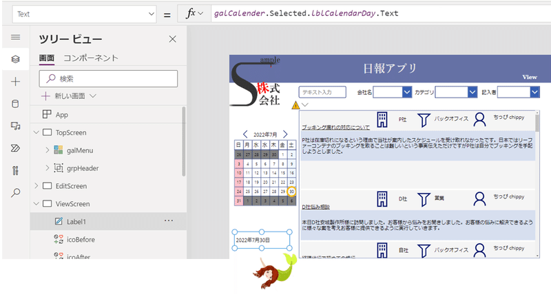Image resolution: width=551 pixels, height=294 pixels.
Task: Switch to the 画面 tab
Action: 46,58
